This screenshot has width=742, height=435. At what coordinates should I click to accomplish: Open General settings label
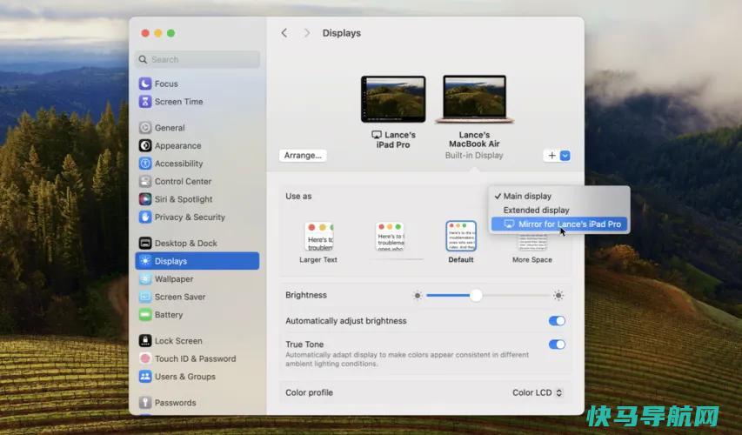170,128
